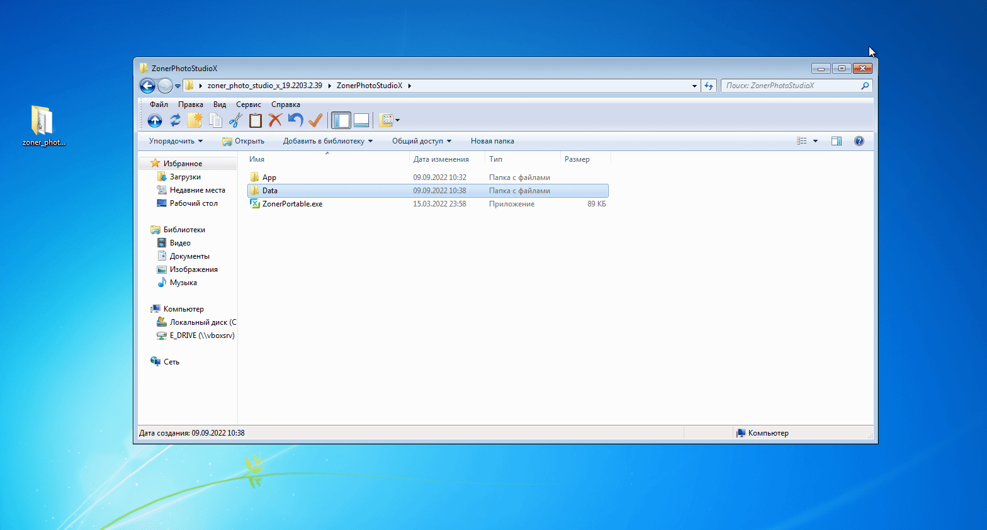The image size is (987, 530).
Task: Click the Up one level arrow icon
Action: pos(155,120)
